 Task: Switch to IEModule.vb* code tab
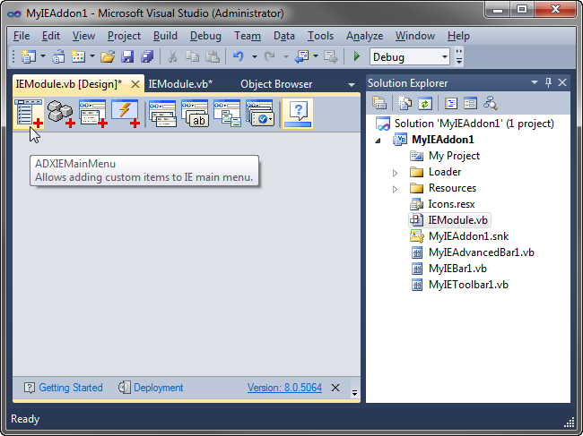coord(180,84)
